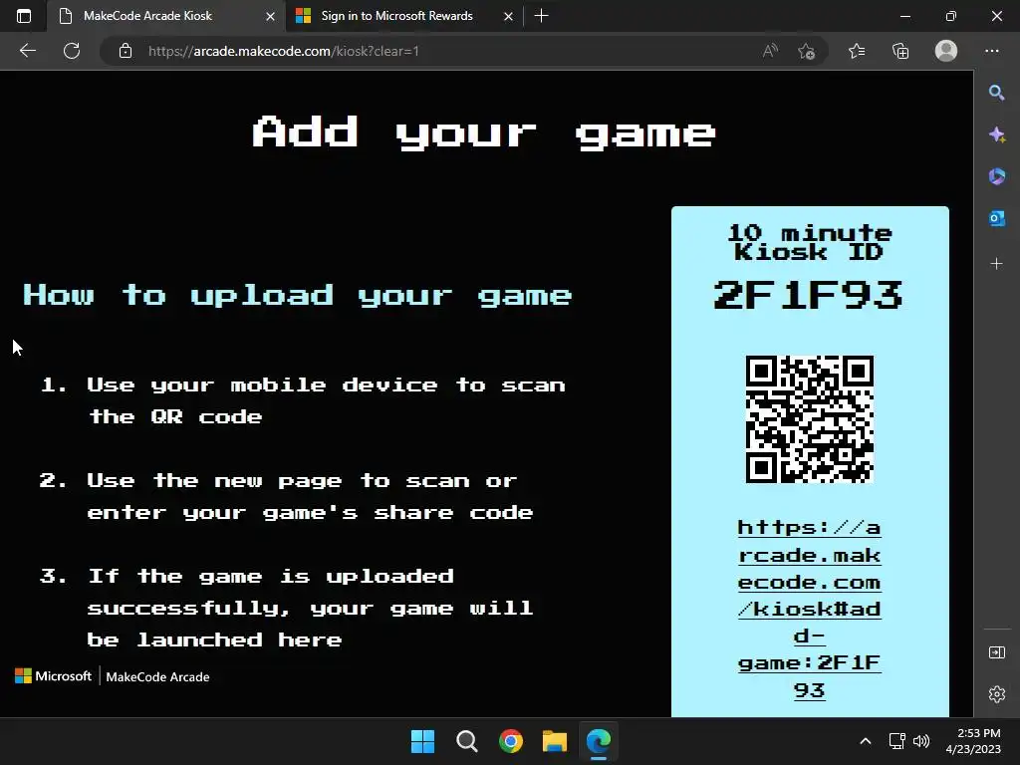Click the kiosk ID 2F1F93 text

(809, 295)
